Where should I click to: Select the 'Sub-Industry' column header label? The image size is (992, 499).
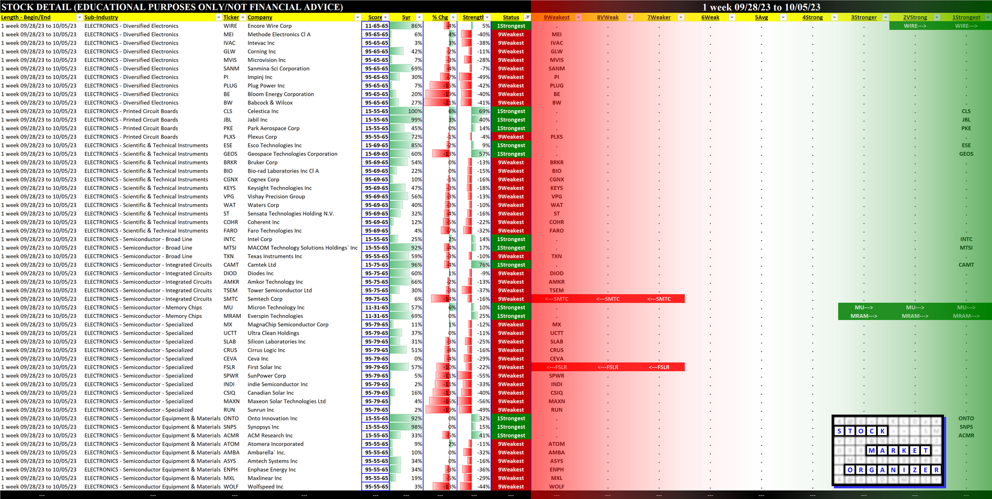click(101, 17)
